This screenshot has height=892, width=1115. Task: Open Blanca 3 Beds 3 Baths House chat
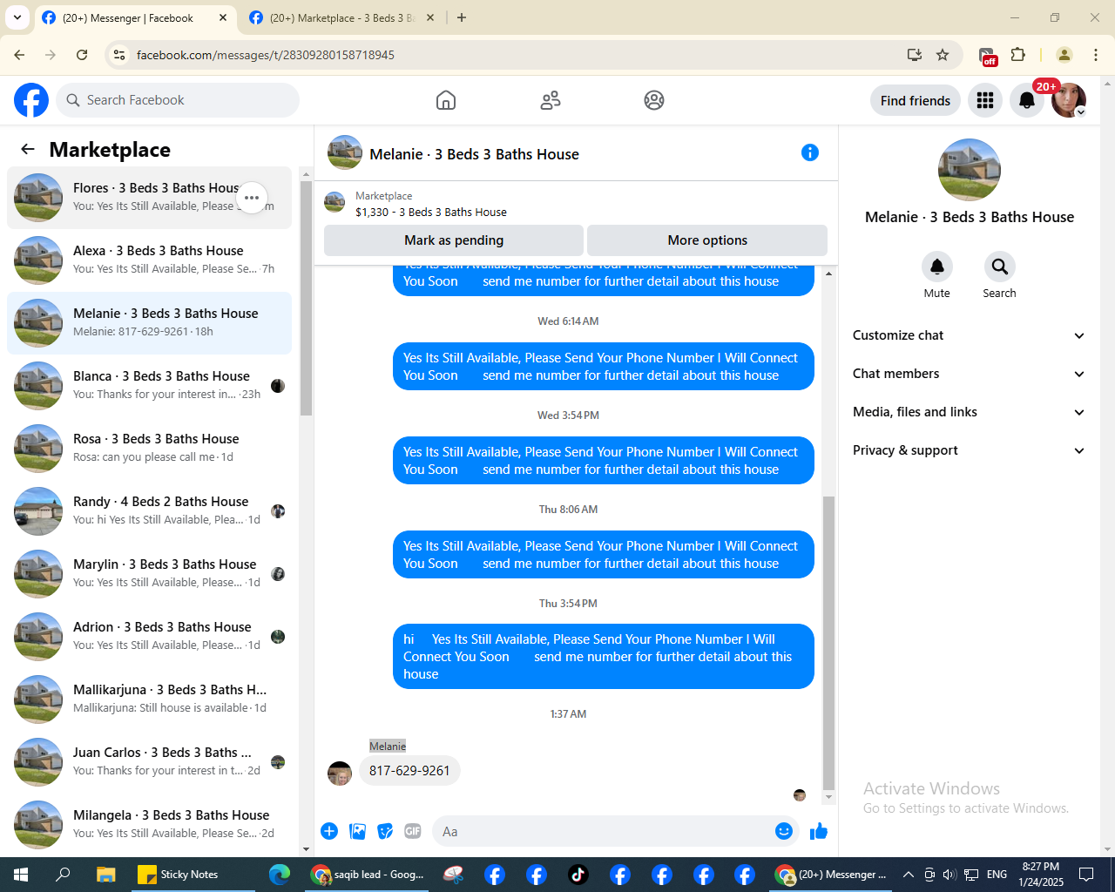[150, 386]
